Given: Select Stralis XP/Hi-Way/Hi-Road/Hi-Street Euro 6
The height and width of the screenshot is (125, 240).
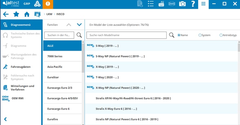Looking at the screenshot, I should pyautogui.click(x=162, y=98).
